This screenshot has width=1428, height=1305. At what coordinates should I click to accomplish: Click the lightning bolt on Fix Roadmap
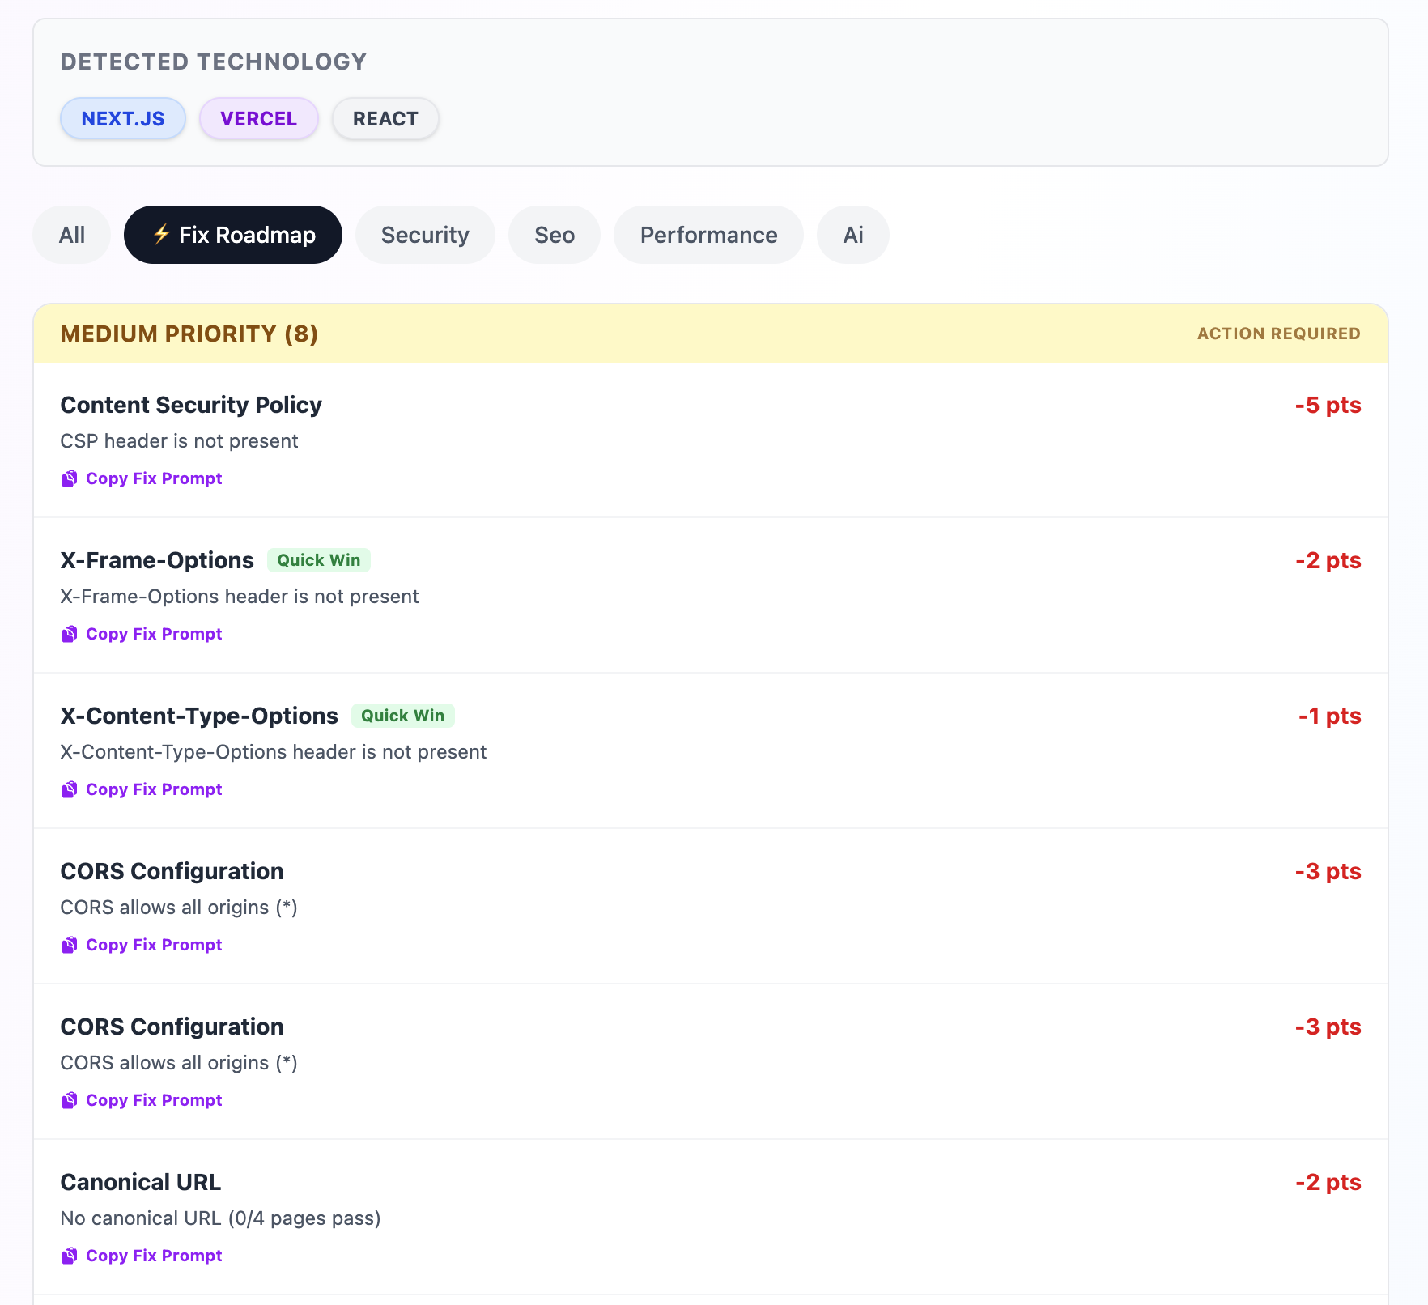(161, 235)
